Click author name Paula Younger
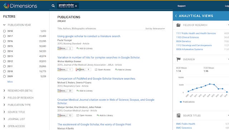 tap(65, 40)
